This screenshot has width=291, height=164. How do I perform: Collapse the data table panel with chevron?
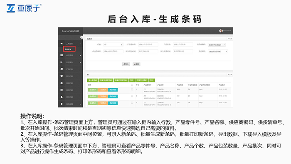pos(229,75)
